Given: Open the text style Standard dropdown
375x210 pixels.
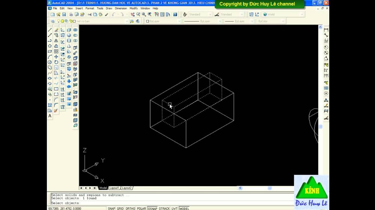Looking at the screenshot, I should pyautogui.click(x=210, y=14).
